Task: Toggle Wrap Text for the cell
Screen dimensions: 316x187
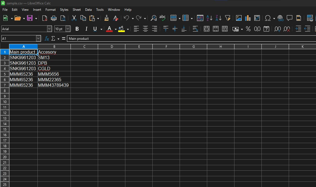Action: pos(195,29)
